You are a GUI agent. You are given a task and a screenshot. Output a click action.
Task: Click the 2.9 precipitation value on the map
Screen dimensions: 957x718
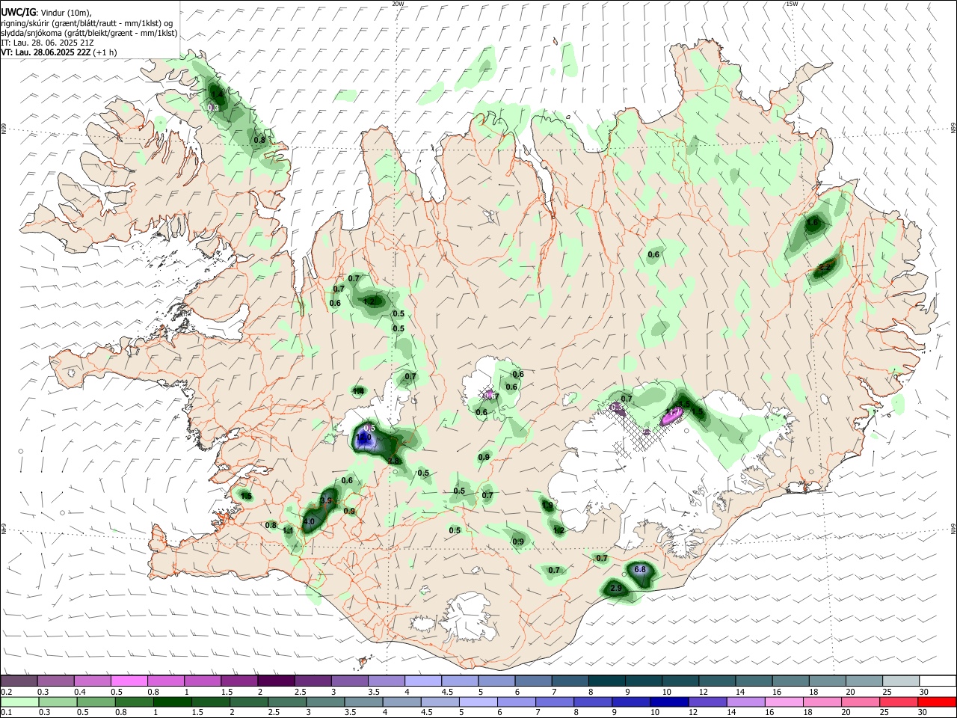616,589
